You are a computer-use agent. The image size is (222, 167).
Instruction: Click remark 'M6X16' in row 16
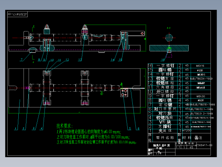click(x=200, y=66)
